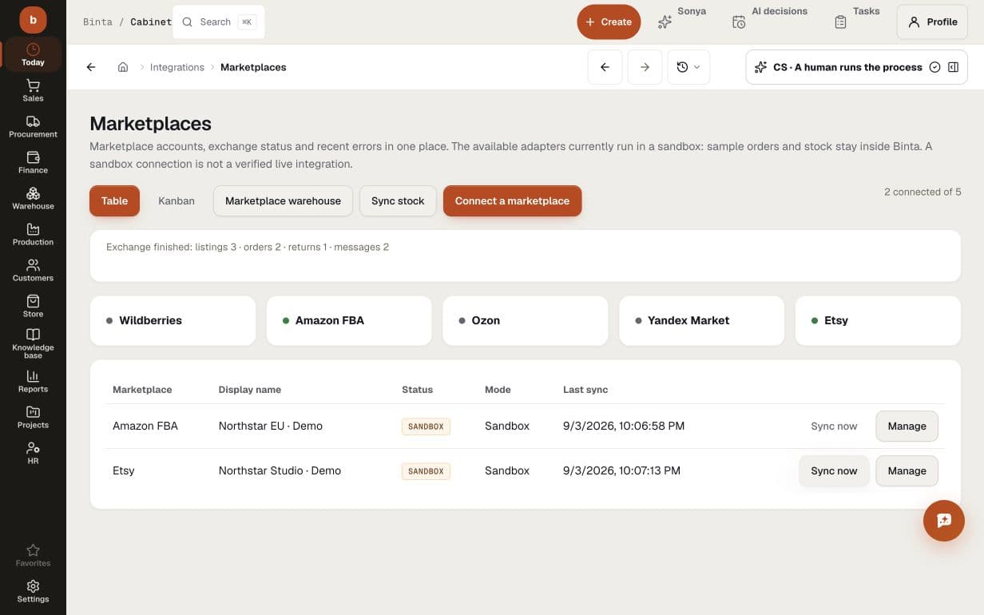This screenshot has width=984, height=615.
Task: Open Production factory icon
Action: click(x=33, y=229)
